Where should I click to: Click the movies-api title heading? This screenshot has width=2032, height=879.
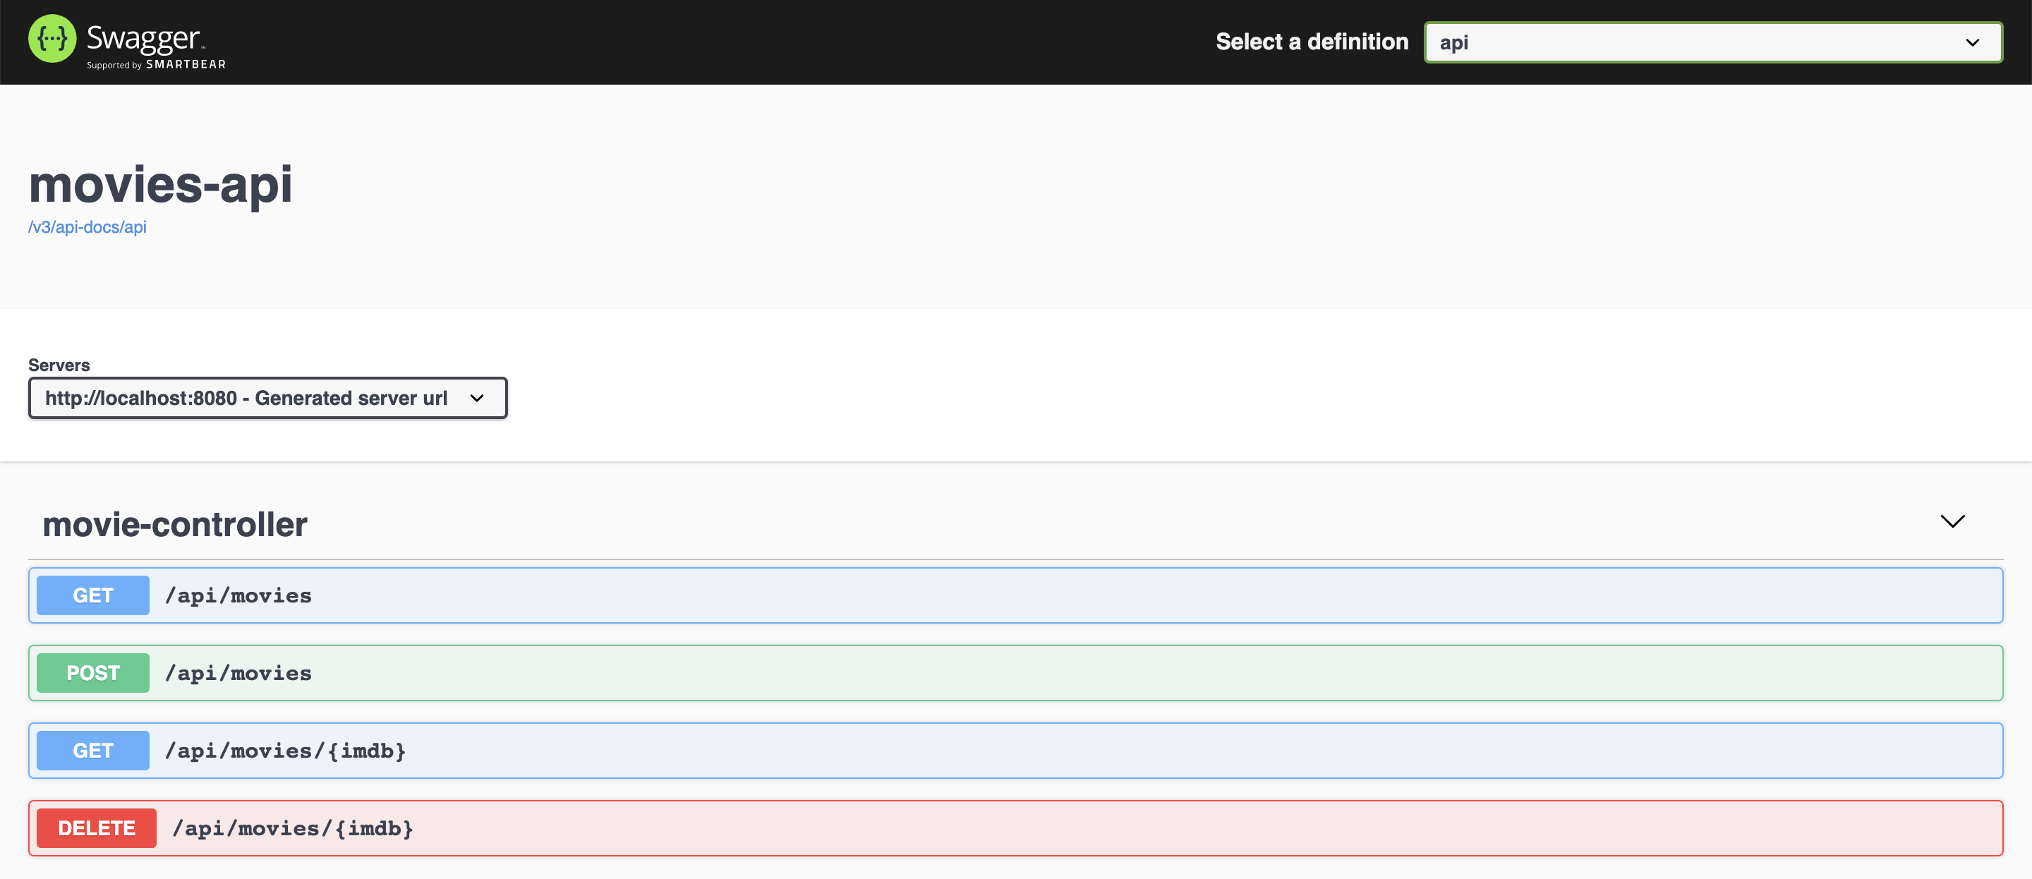[x=160, y=185]
